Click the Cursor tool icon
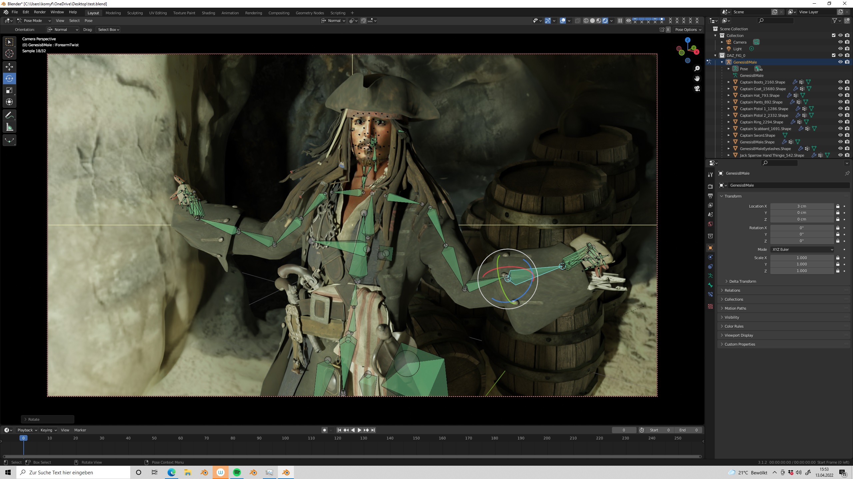The image size is (853, 479). coord(9,54)
